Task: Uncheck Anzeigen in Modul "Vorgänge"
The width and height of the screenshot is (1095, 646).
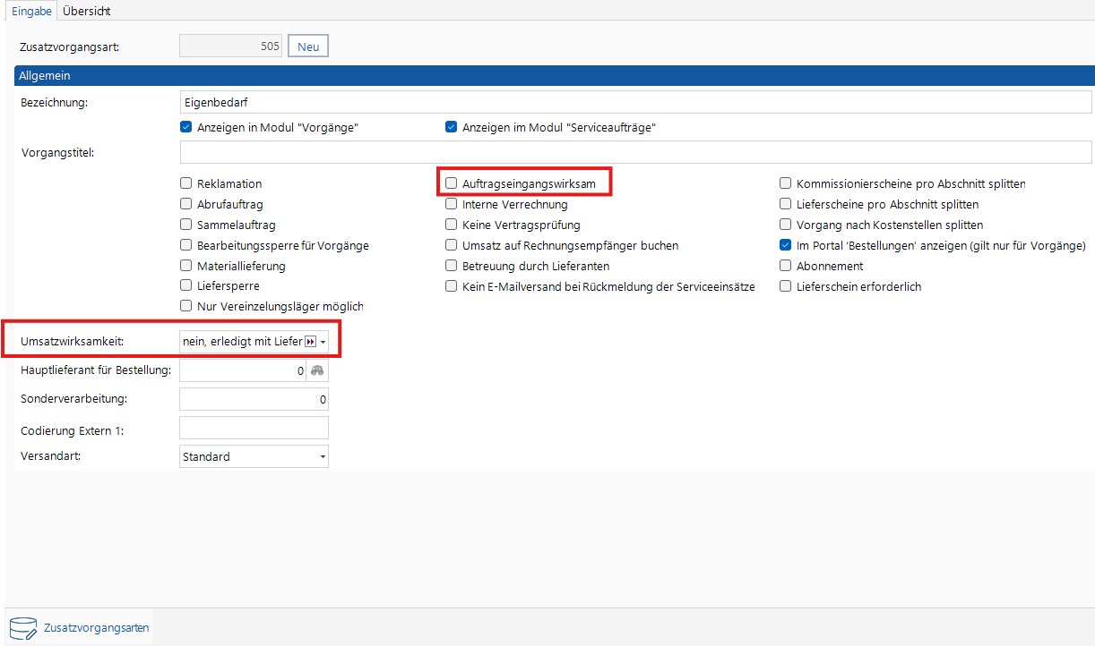Action: point(186,128)
